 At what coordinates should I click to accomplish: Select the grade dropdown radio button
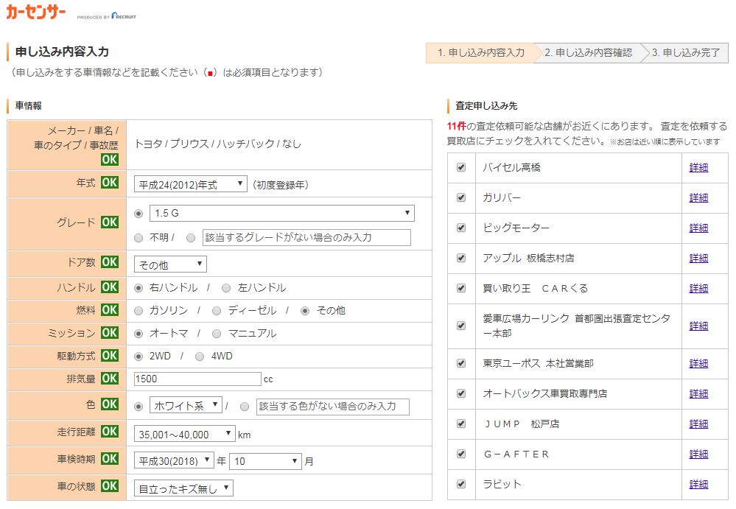pyautogui.click(x=139, y=214)
